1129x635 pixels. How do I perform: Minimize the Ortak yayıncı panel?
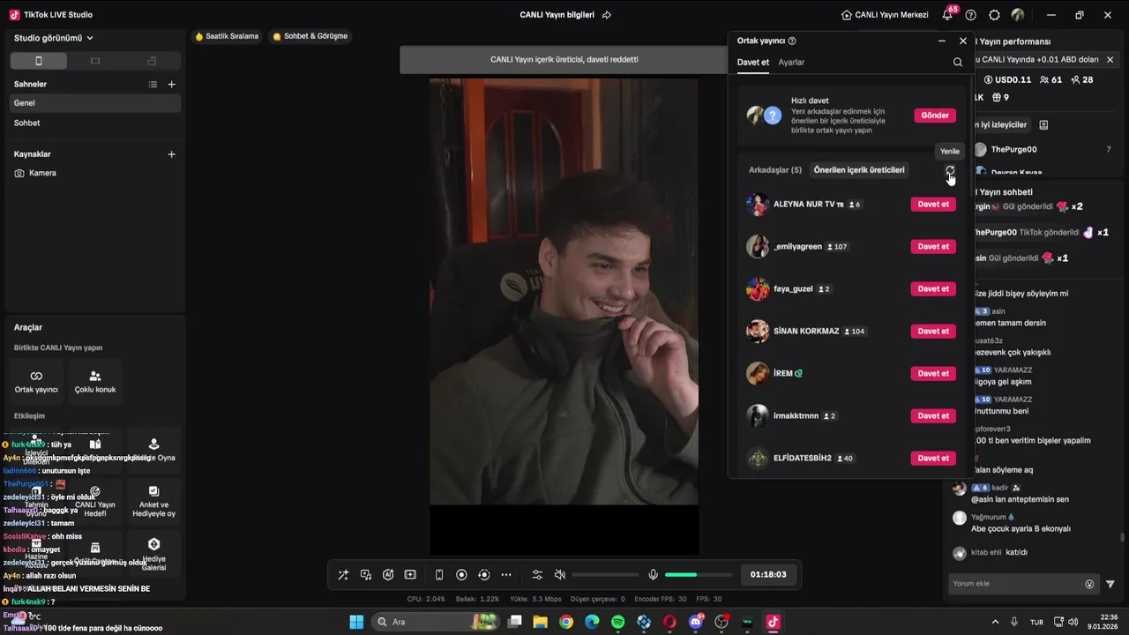[941, 41]
